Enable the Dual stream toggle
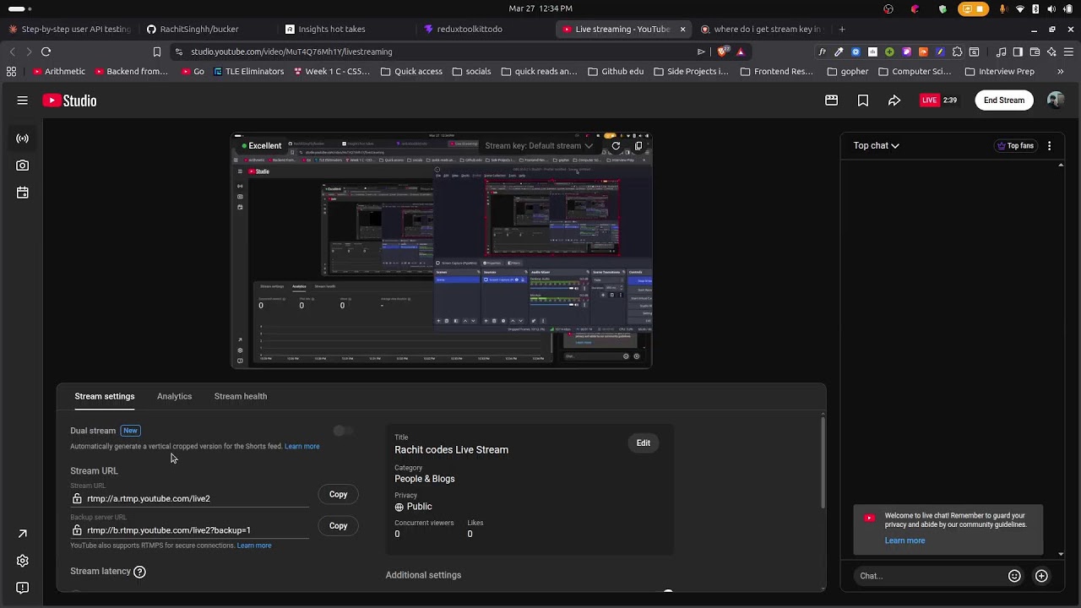This screenshot has width=1081, height=608. [x=342, y=431]
